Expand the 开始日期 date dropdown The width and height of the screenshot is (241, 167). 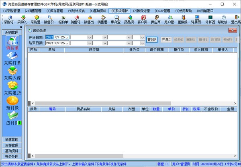click(67, 37)
